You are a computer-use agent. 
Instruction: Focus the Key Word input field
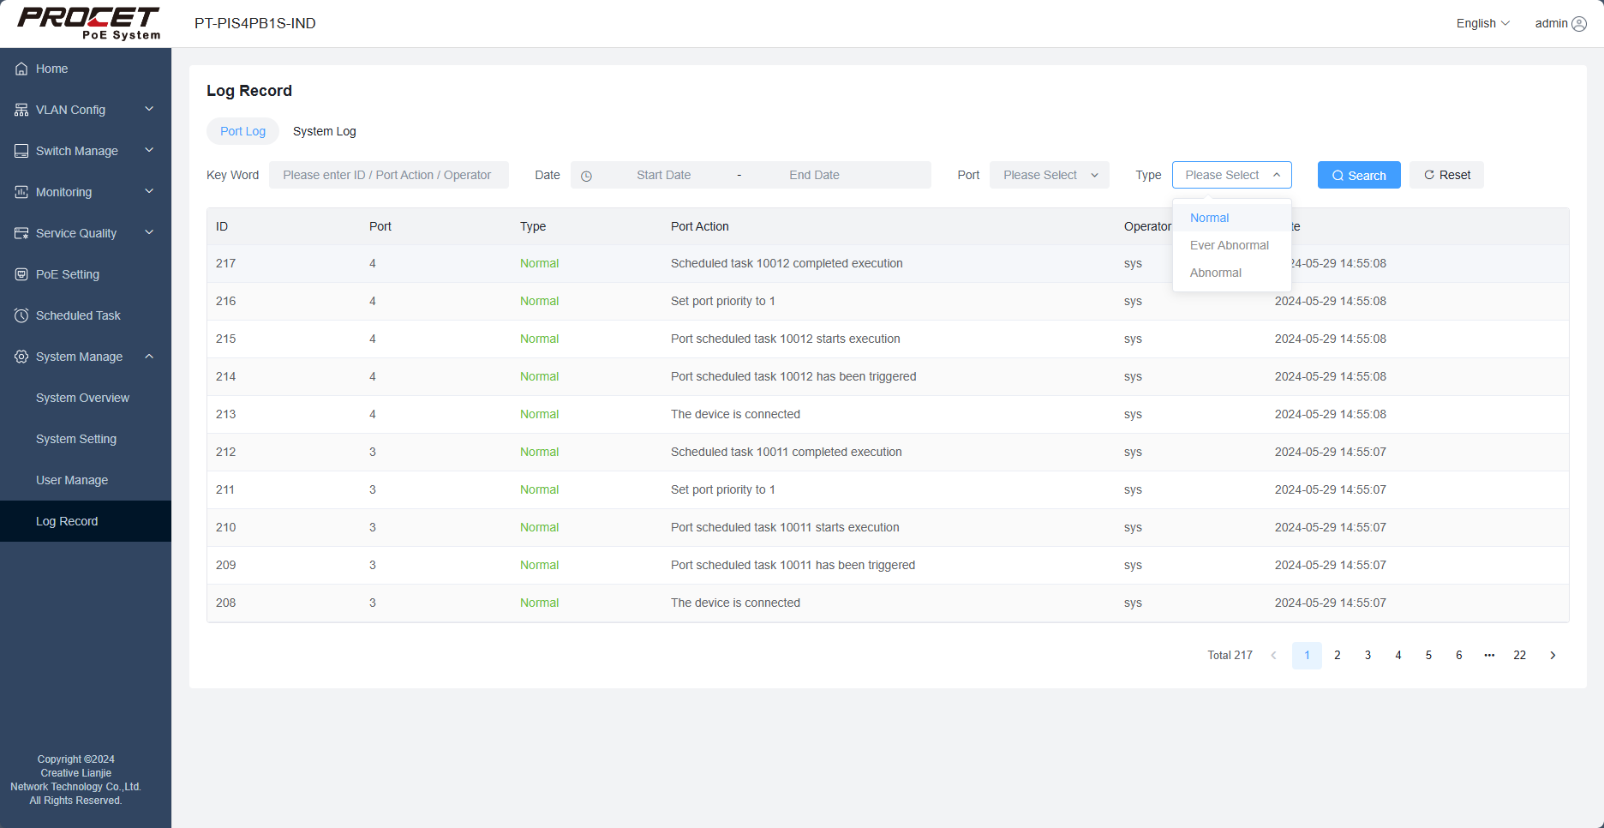point(388,175)
